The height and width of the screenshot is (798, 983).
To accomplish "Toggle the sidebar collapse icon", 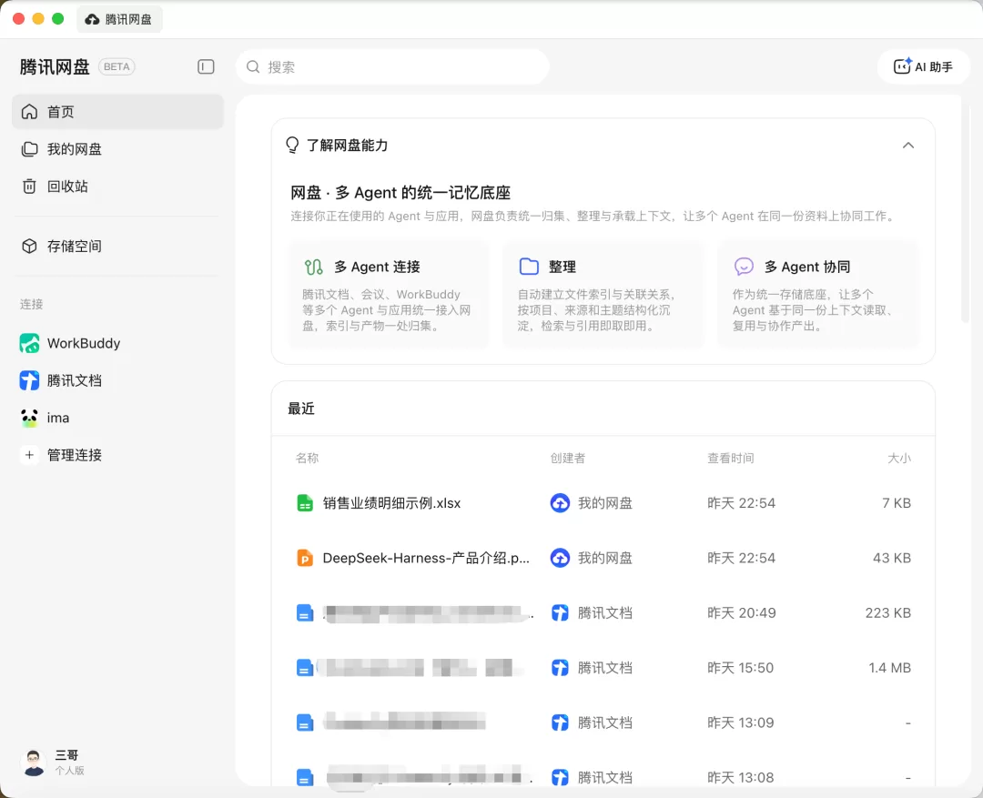I will pyautogui.click(x=206, y=66).
